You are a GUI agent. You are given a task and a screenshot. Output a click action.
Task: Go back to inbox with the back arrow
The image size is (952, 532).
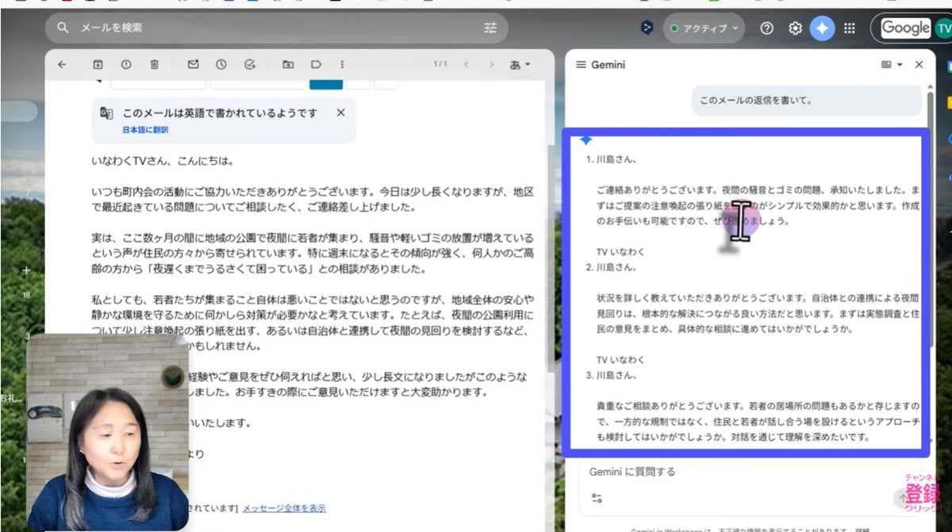pyautogui.click(x=62, y=65)
